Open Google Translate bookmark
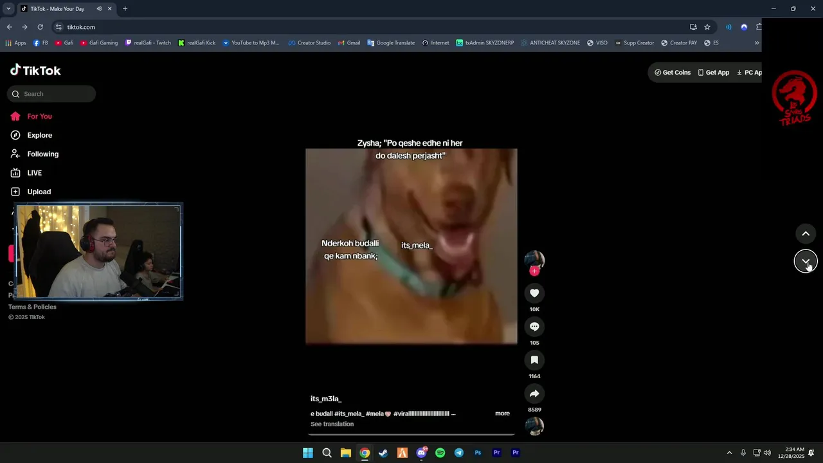 pyautogui.click(x=391, y=43)
